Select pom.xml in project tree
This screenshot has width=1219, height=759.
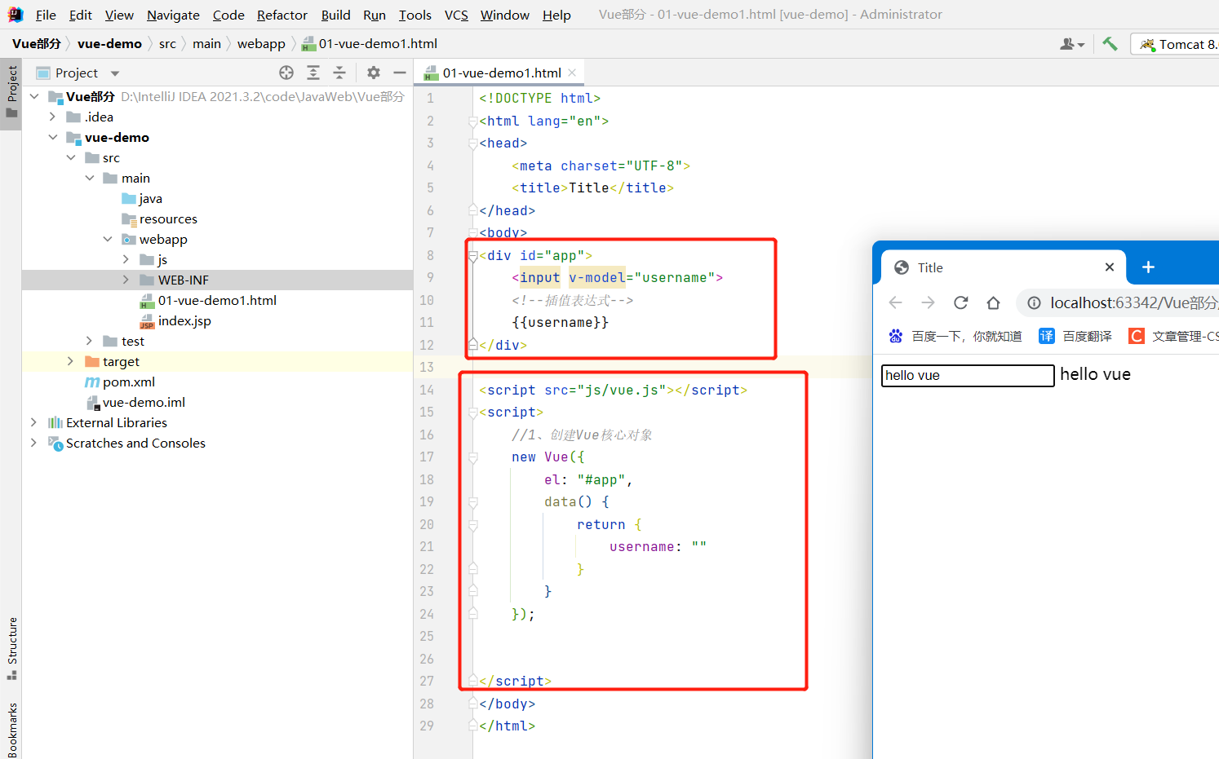[120, 382]
